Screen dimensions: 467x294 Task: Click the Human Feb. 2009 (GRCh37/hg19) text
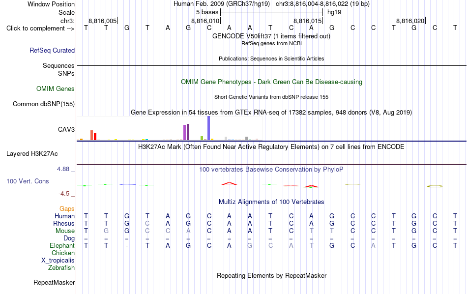222,4
